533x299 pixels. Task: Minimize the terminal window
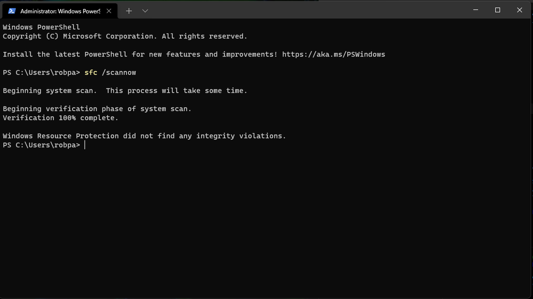click(x=475, y=10)
